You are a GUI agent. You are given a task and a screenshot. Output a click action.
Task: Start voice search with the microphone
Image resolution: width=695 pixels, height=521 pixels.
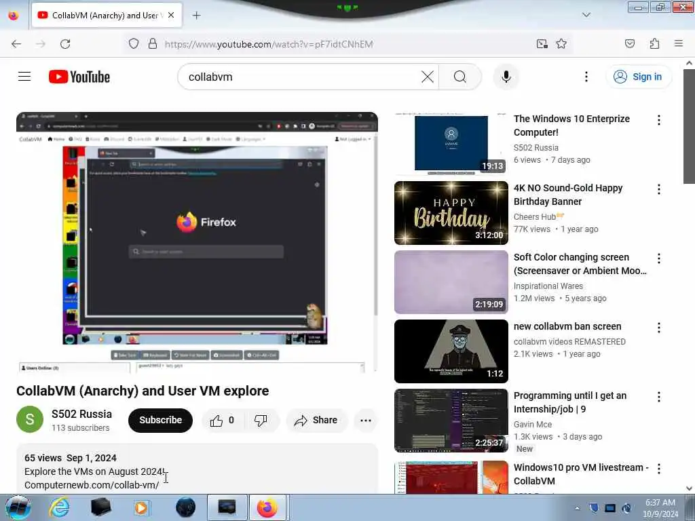pyautogui.click(x=506, y=77)
